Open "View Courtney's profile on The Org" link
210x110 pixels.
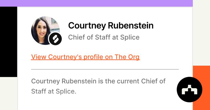[x=85, y=57]
